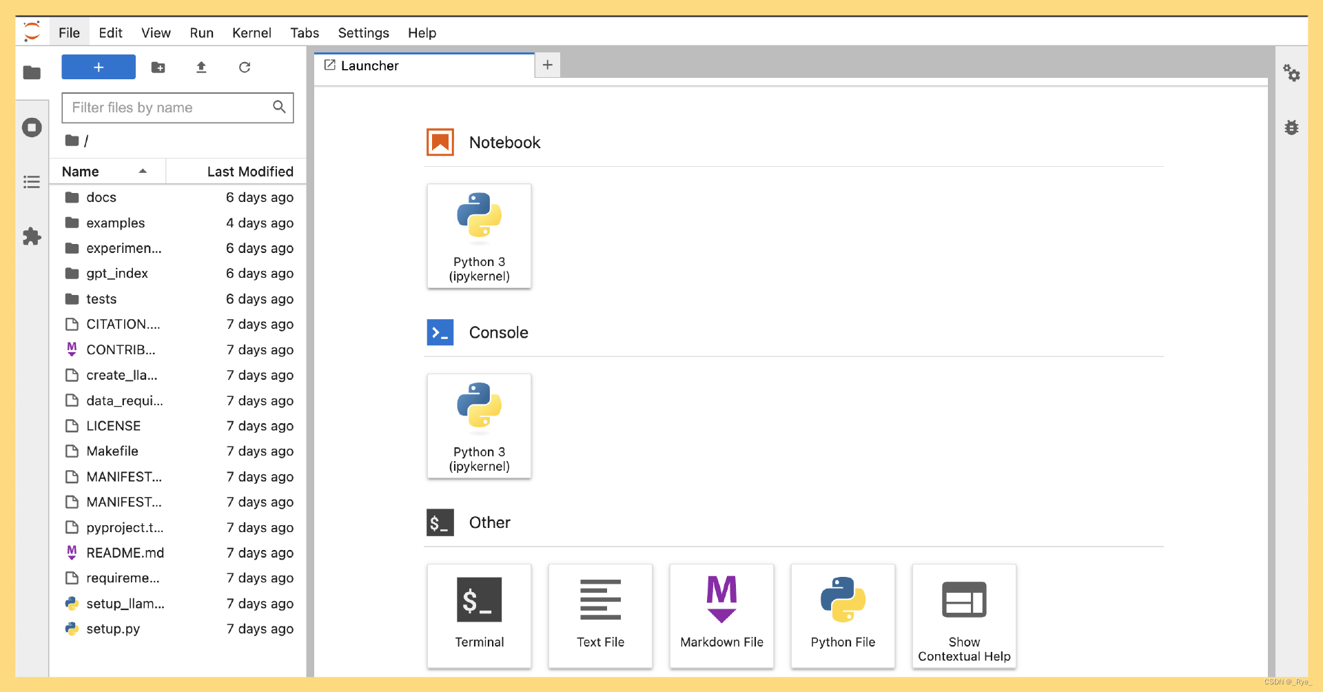Click the blue New Launcher plus button
The image size is (1323, 692).
point(99,67)
